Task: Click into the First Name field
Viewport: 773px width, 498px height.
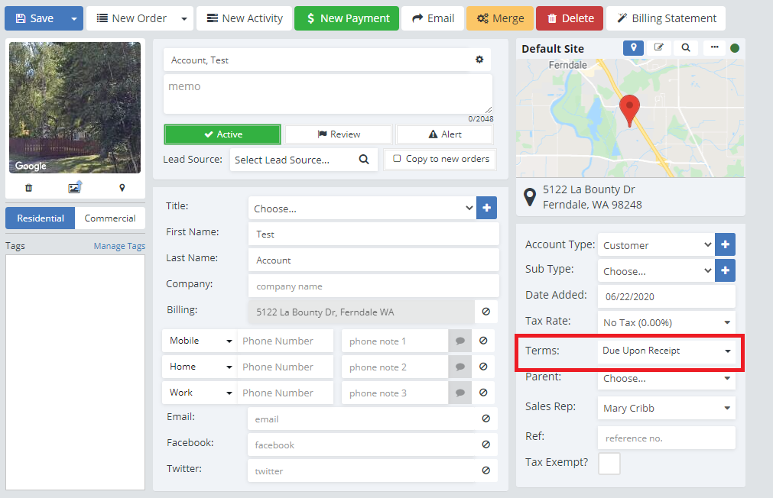Action: point(373,234)
